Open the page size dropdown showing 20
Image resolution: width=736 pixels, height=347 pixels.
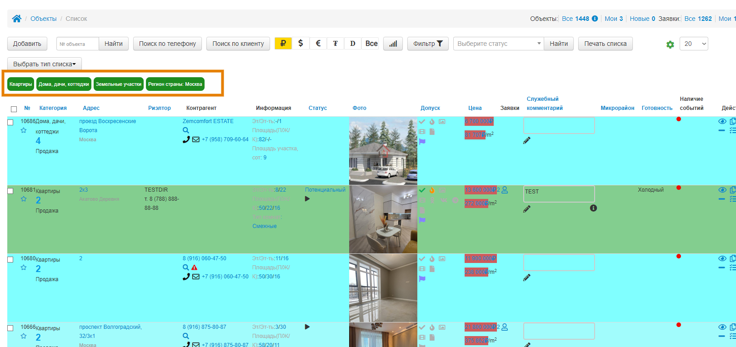(694, 44)
